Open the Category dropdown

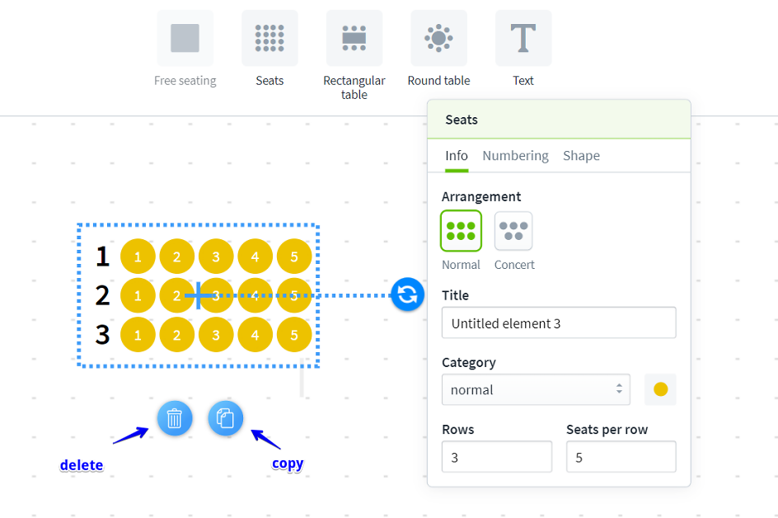pyautogui.click(x=536, y=389)
